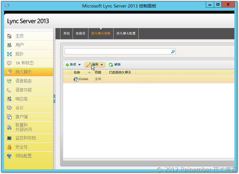
Task: Open 用户 in the sidebar
Action: pyautogui.click(x=29, y=45)
